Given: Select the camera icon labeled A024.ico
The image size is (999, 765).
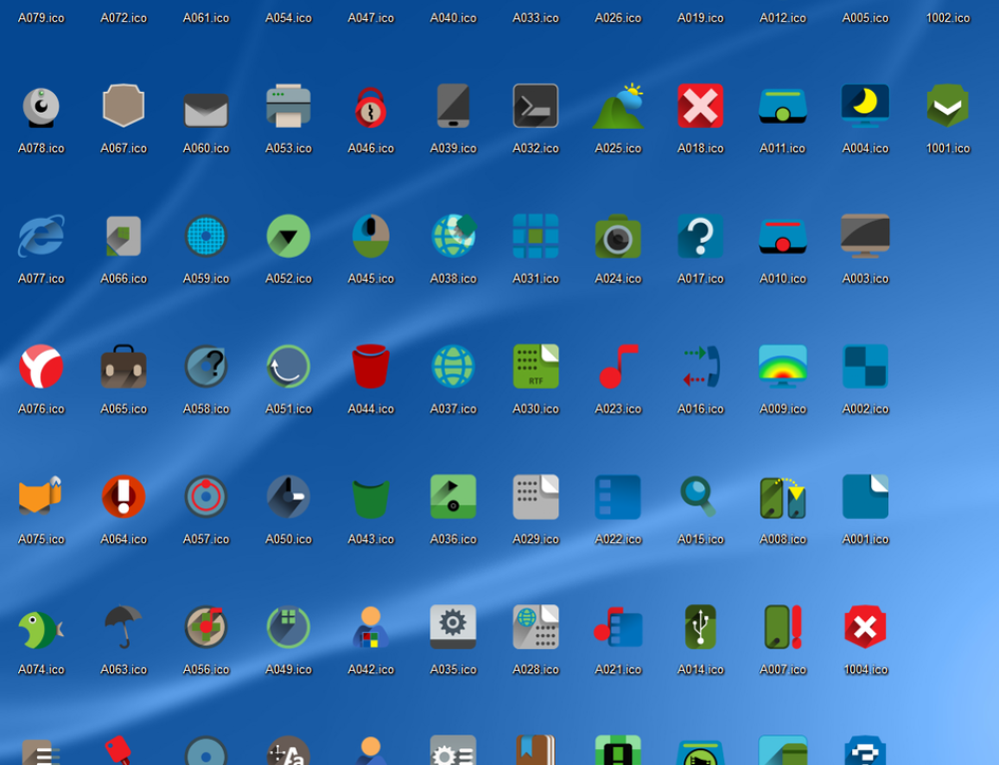Looking at the screenshot, I should pos(617,236).
